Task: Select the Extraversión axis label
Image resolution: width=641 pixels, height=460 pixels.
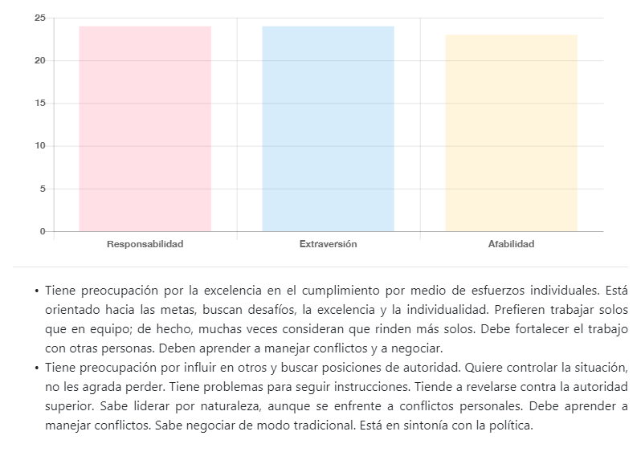Action: [x=328, y=244]
